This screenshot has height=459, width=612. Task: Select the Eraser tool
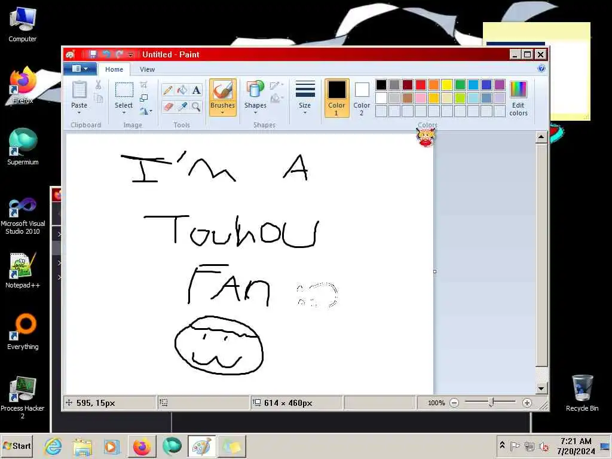coord(168,106)
